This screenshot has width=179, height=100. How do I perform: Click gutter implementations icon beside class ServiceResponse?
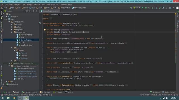40,23
